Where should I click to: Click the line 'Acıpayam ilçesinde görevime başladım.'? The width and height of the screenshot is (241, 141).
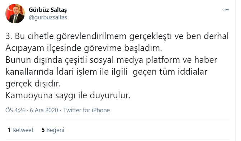84,48
